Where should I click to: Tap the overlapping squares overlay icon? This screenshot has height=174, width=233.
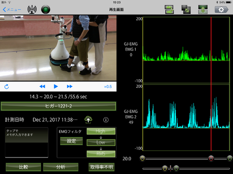[186, 9]
